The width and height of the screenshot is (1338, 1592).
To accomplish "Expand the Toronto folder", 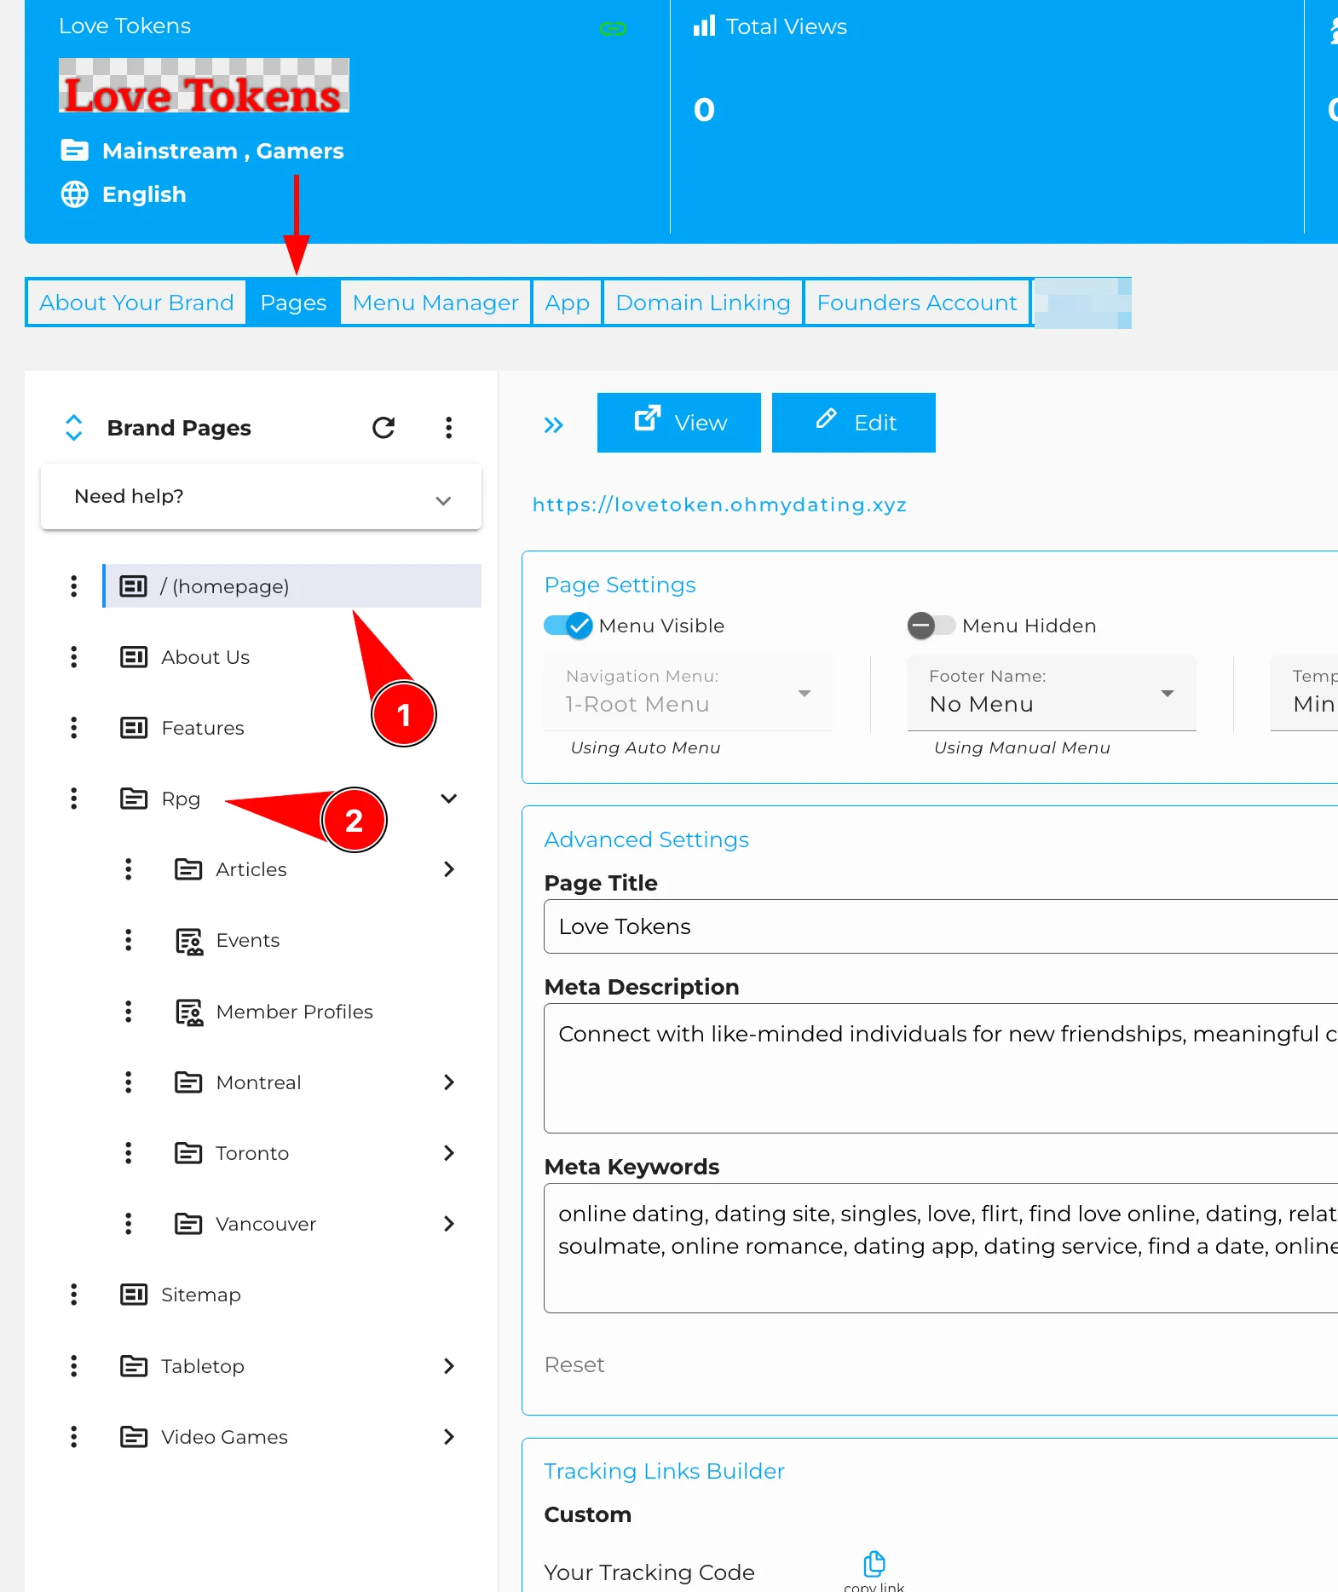I will [449, 1153].
